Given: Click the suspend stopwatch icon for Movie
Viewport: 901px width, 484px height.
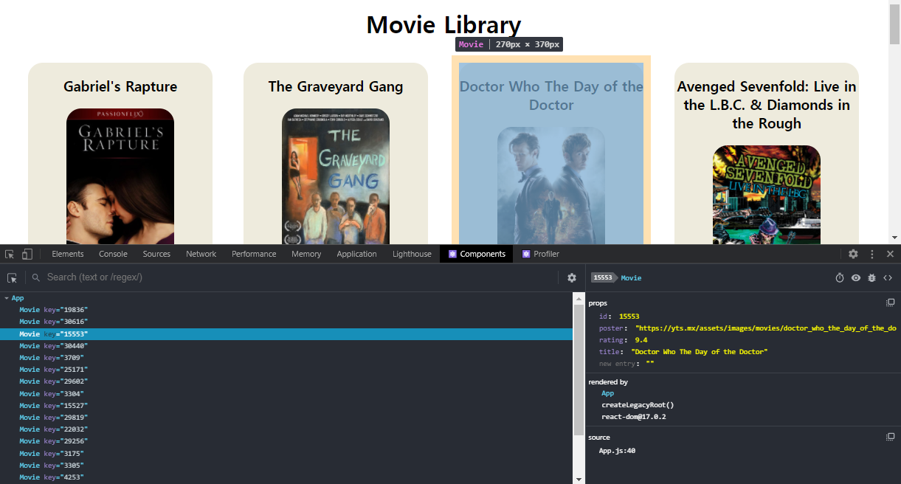Looking at the screenshot, I should coord(840,277).
